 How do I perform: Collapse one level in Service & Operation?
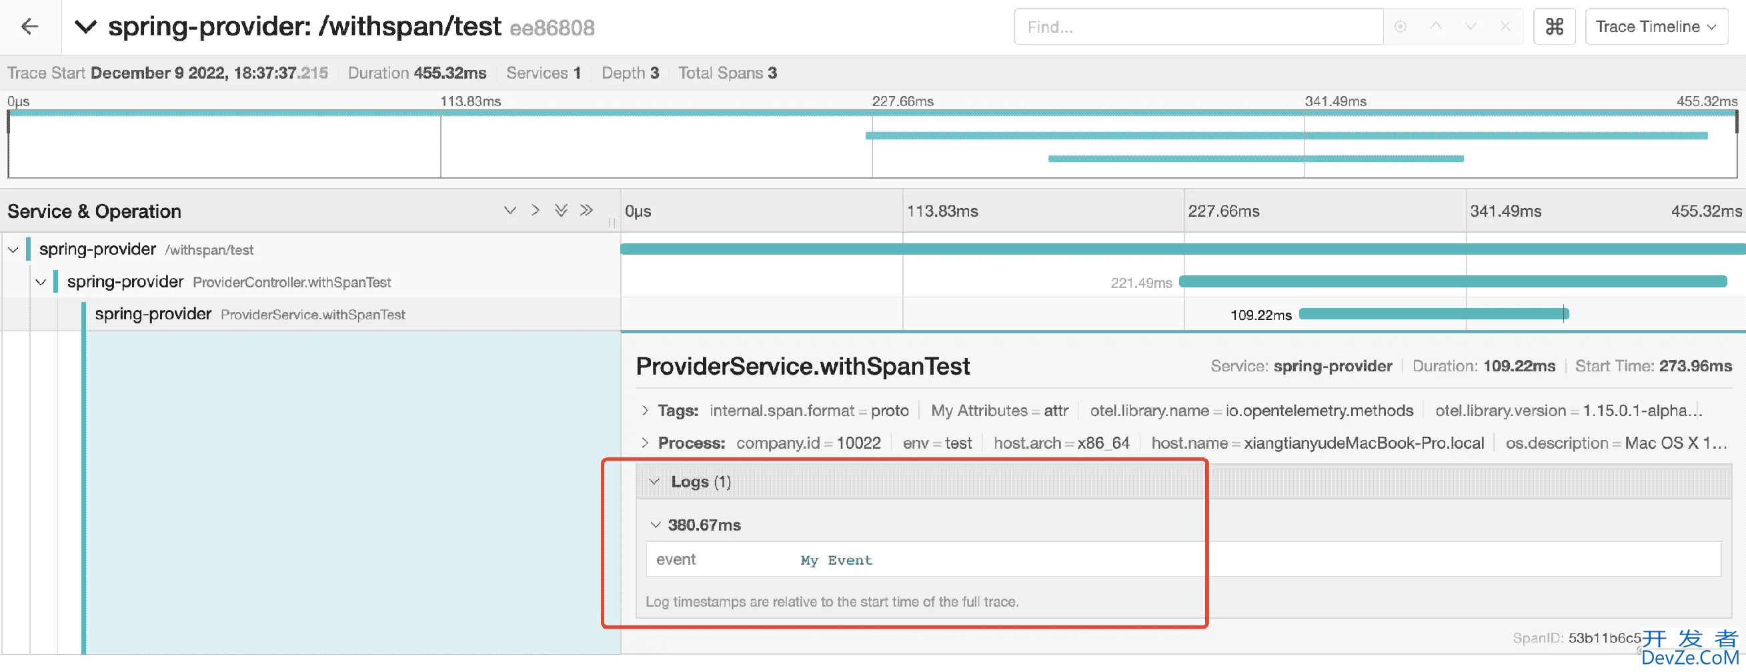(510, 211)
